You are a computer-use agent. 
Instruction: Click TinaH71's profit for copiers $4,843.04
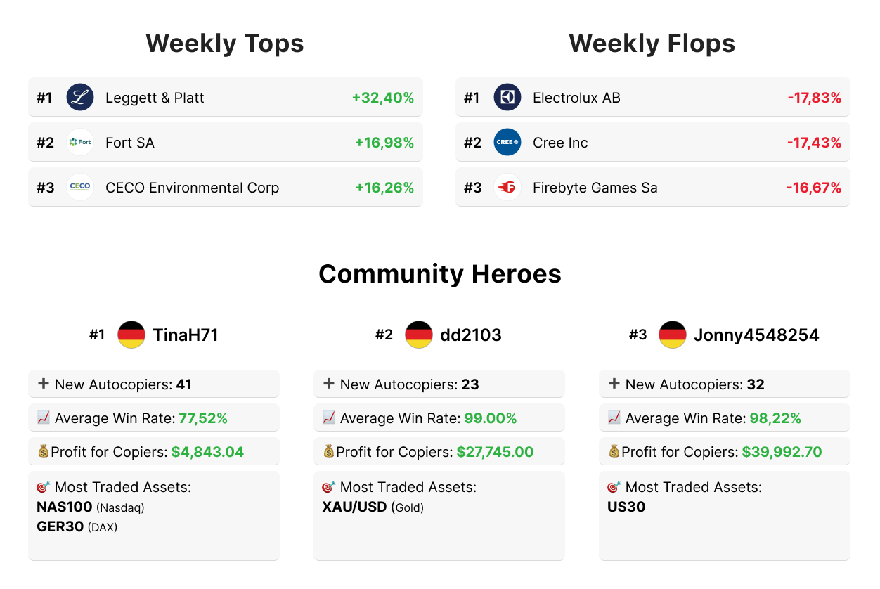tap(207, 452)
